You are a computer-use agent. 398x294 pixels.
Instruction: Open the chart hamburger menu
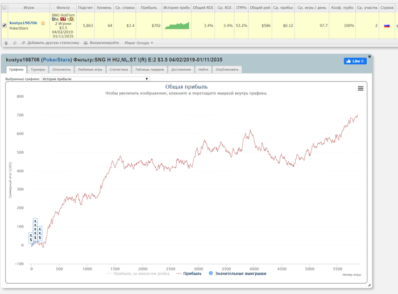(x=360, y=88)
